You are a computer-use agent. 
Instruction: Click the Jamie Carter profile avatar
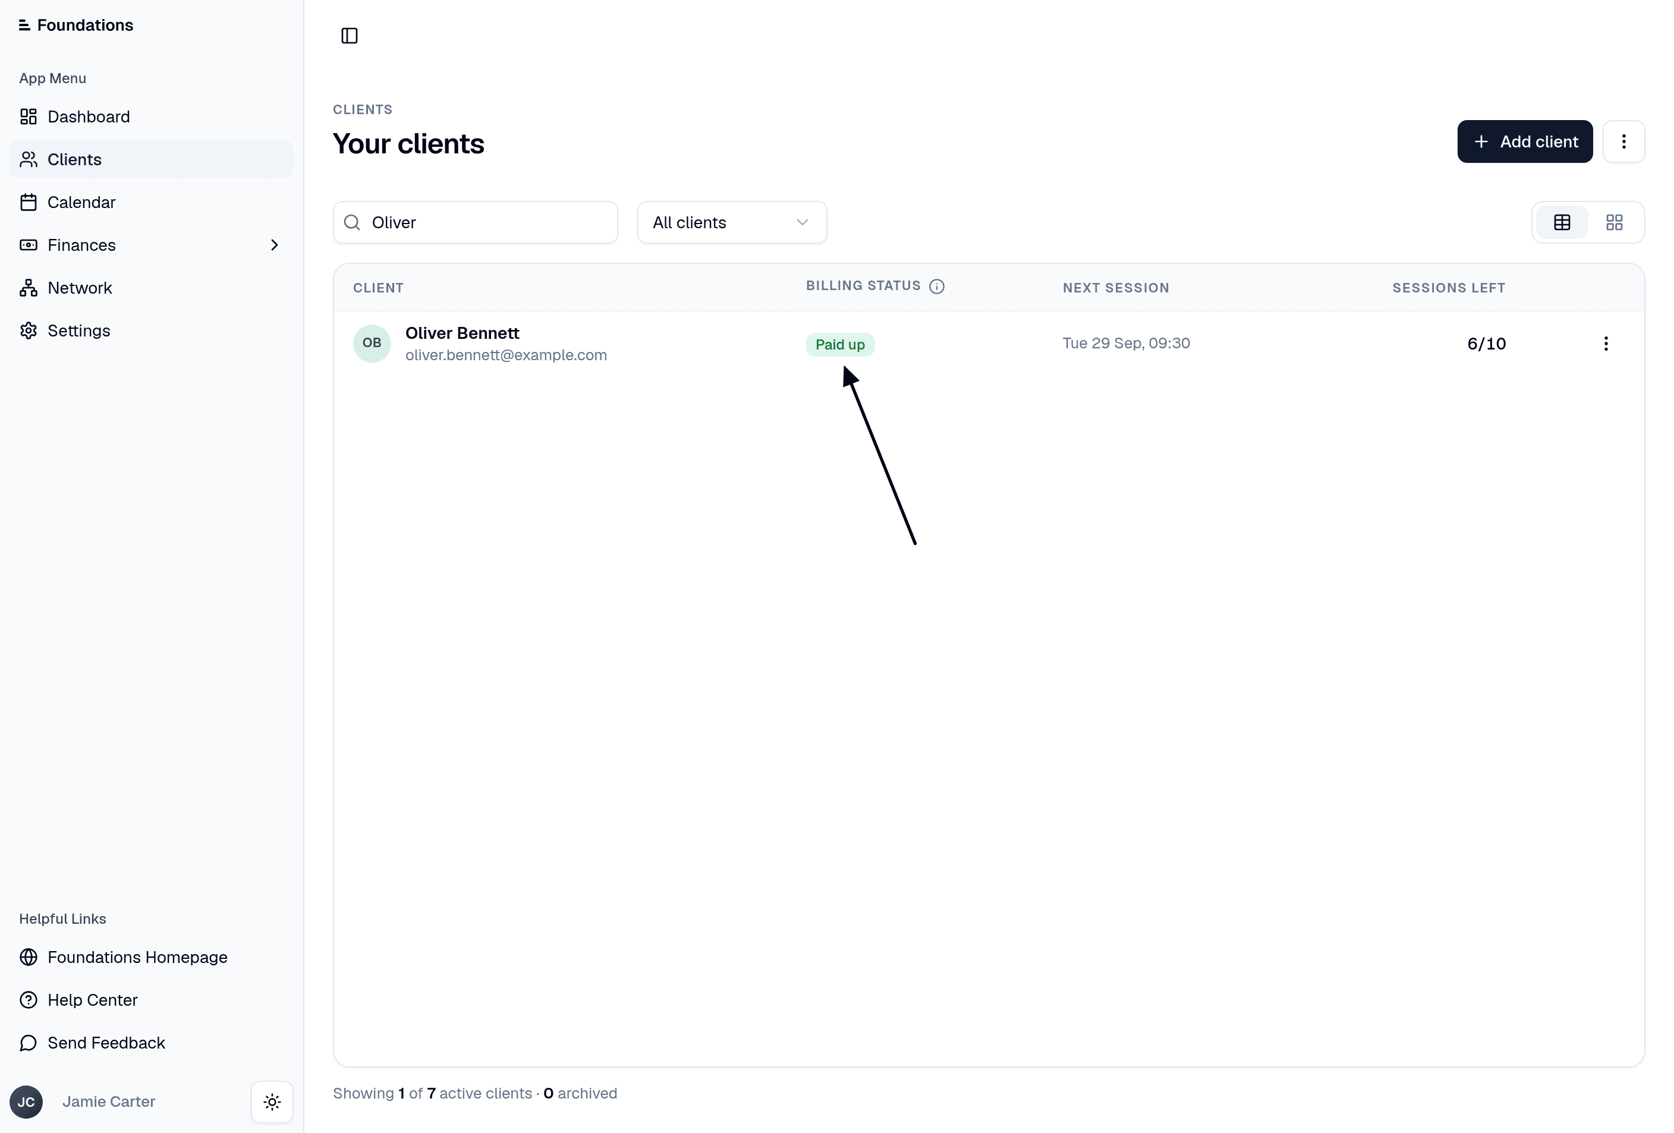[26, 1101]
